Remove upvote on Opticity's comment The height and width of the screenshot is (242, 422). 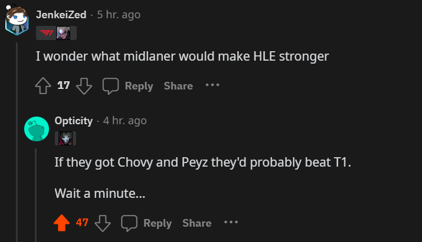[61, 223]
